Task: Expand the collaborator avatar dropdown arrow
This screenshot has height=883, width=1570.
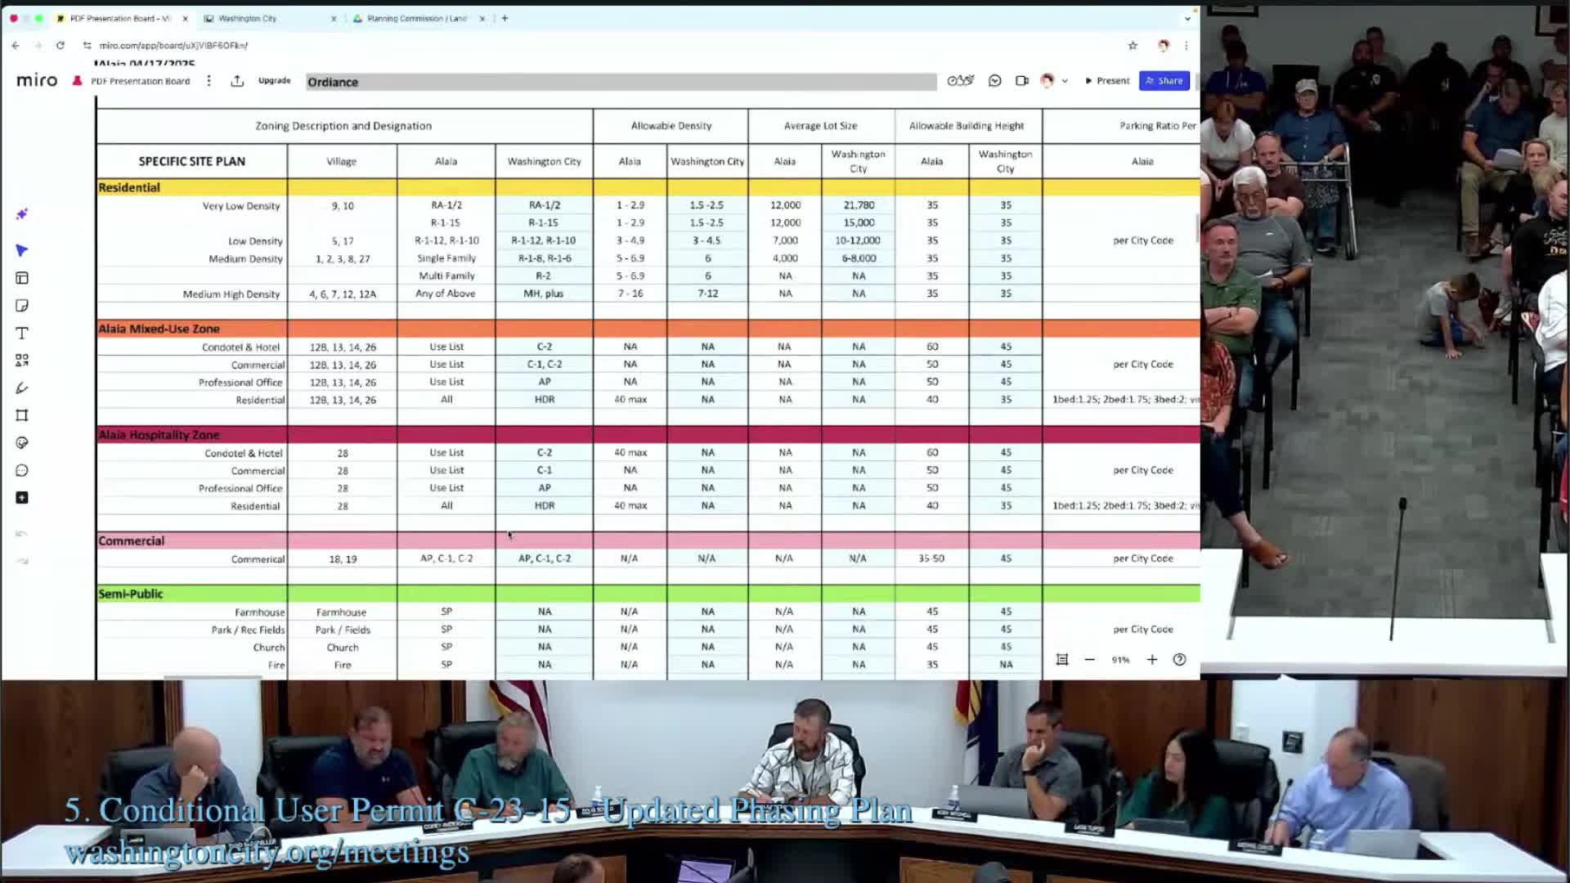Action: 1065,81
